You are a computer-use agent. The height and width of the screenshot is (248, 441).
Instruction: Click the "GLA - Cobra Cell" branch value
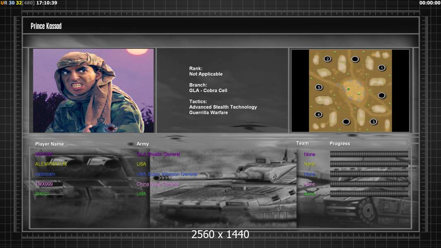(208, 91)
